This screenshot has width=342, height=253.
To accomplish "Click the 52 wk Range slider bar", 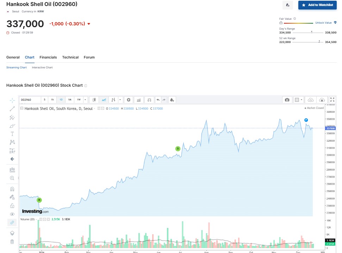I will pyautogui.click(x=308, y=42).
